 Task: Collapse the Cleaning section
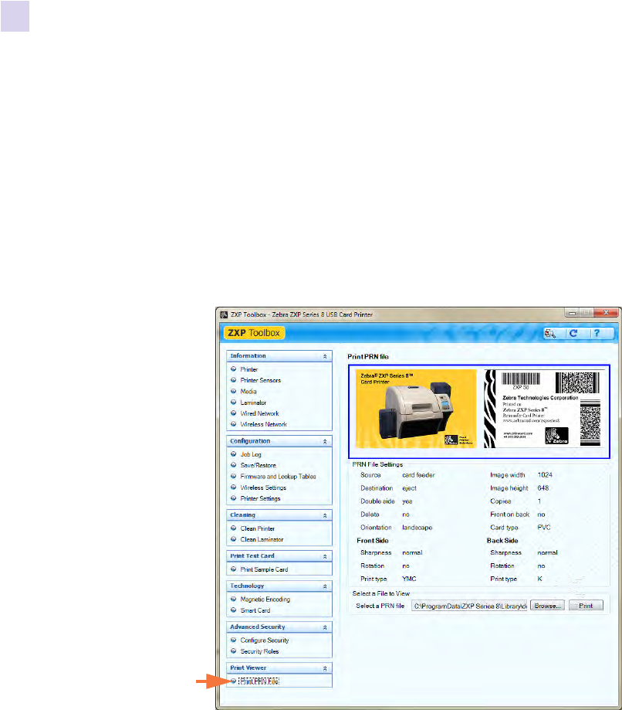click(325, 516)
